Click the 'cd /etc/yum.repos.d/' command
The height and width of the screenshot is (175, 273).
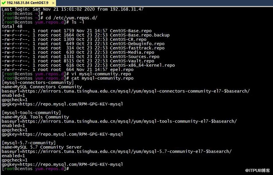pos(71,18)
